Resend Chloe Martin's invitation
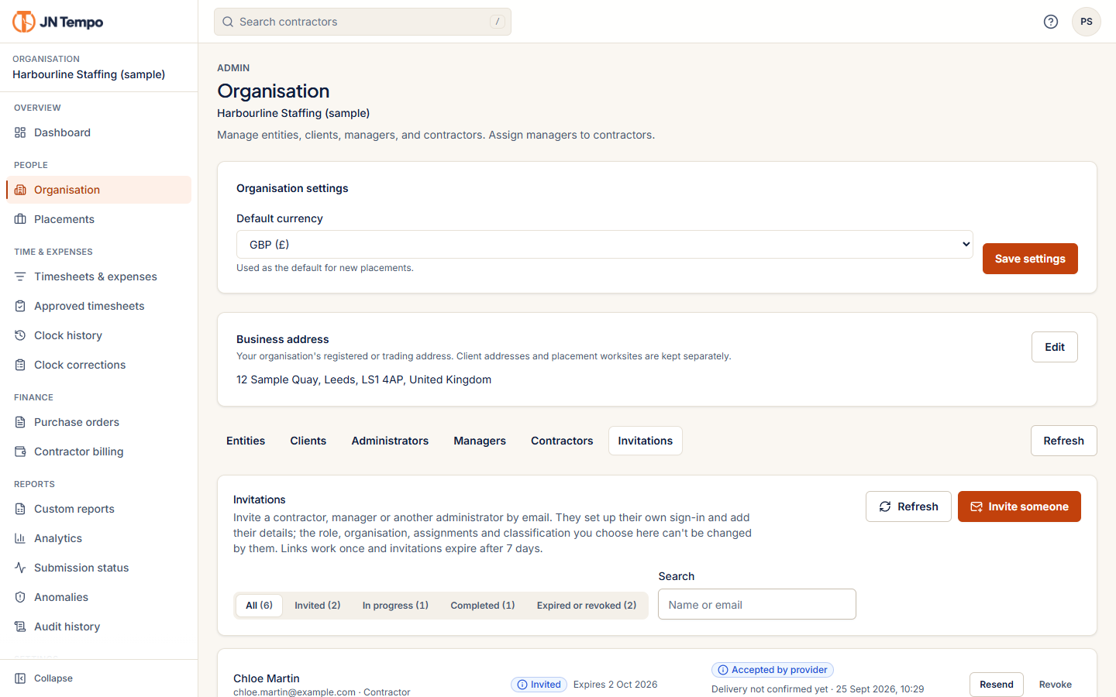Image resolution: width=1116 pixels, height=697 pixels. point(997,685)
